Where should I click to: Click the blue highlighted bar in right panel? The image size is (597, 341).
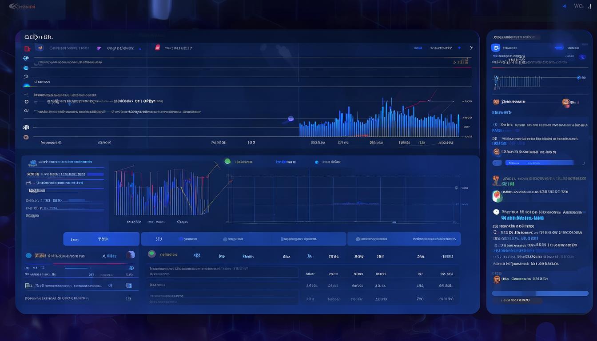(x=539, y=163)
